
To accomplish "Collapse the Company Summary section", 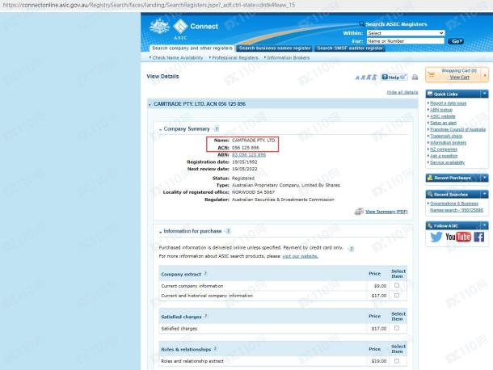I will click(160, 129).
